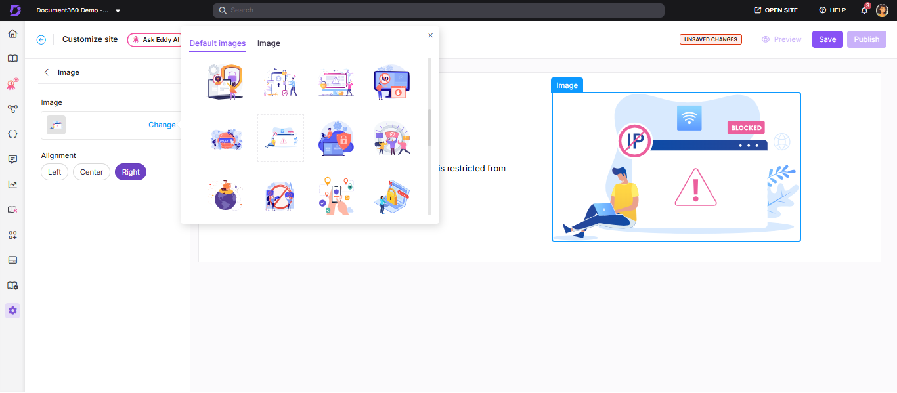
Task: Select the globe IP address image
Action: tap(225, 138)
